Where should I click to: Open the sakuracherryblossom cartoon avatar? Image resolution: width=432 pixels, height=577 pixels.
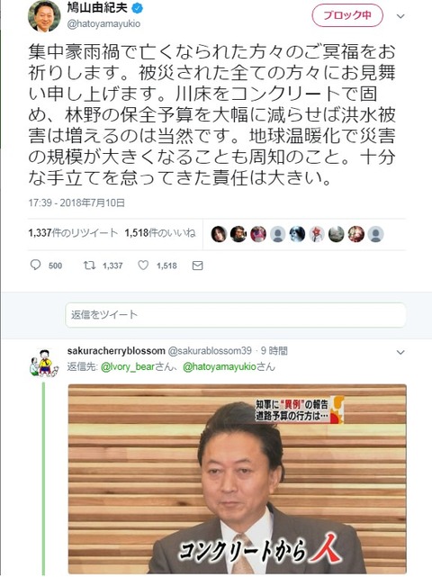coord(44,363)
